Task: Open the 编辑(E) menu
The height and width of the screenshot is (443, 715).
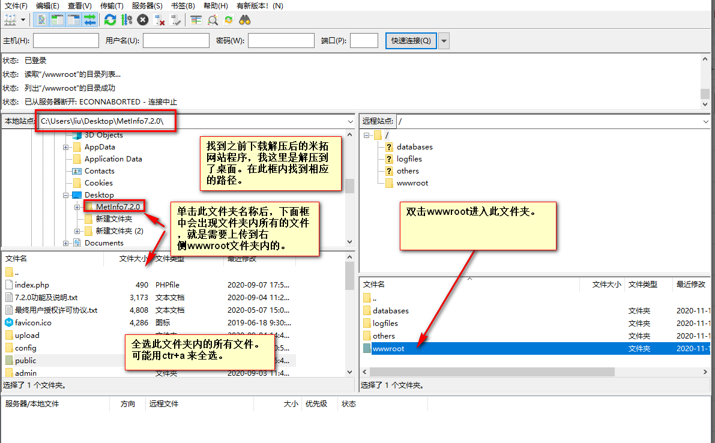Action: pos(47,5)
